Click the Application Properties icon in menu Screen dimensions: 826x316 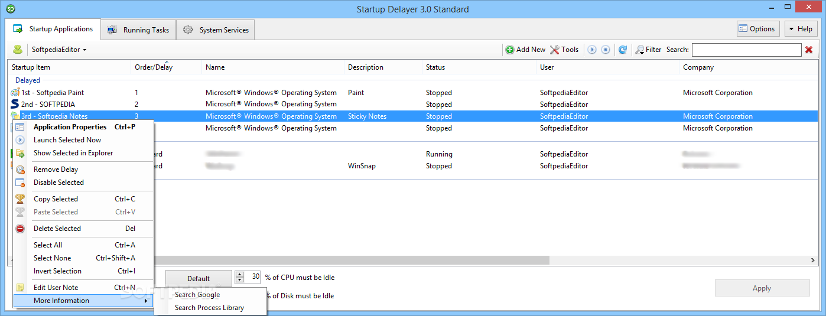pos(20,127)
